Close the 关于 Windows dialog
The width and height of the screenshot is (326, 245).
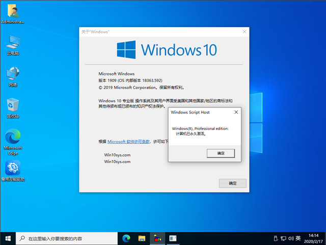tap(244, 32)
